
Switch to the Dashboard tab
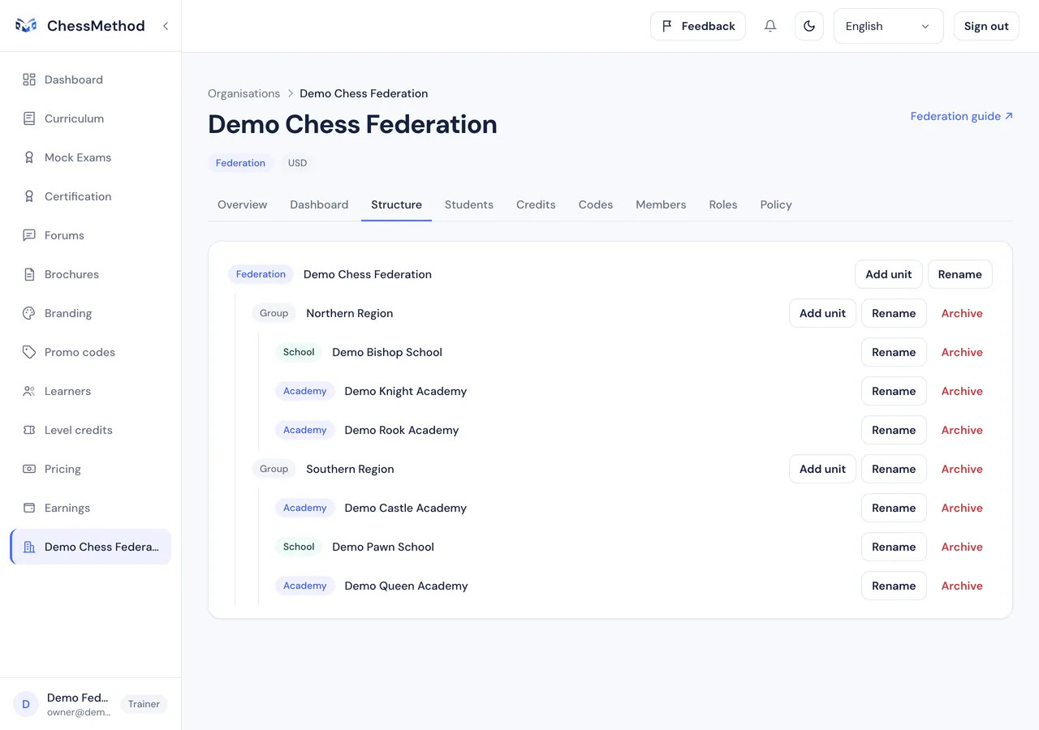(x=319, y=204)
